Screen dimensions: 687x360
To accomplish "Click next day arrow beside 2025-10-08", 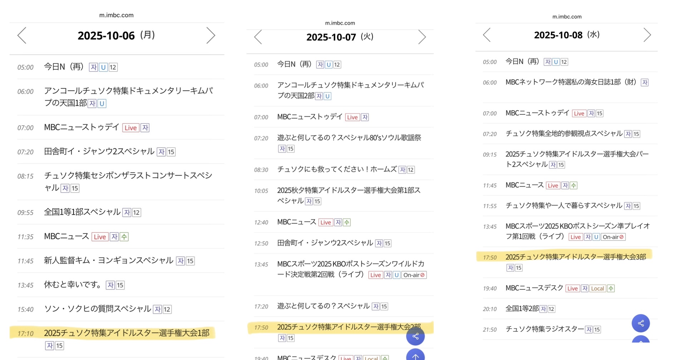I will click(x=647, y=35).
